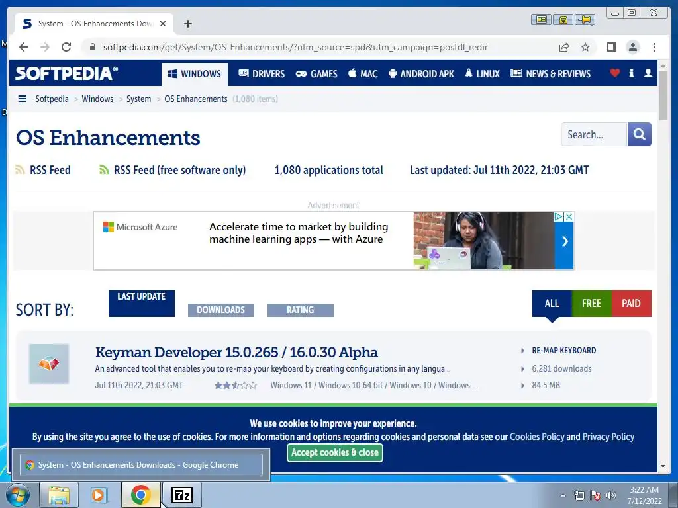Screen dimensions: 678x508
Task: Show hidden system tray icons
Action: click(563, 495)
